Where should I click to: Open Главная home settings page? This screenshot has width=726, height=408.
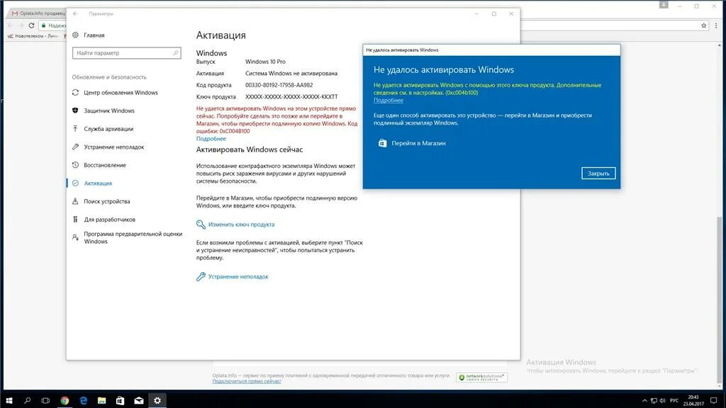94,35
